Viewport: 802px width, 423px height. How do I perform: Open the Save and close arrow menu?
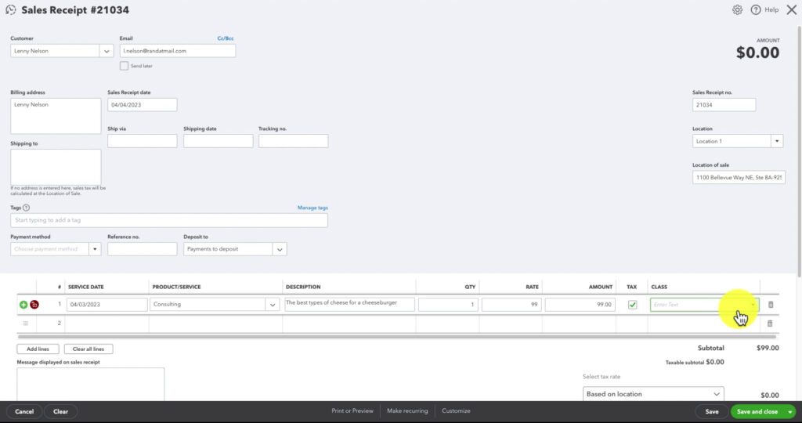790,412
